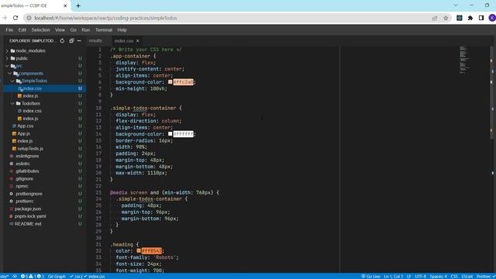Close the index.css editor tab
Viewport: 496px width, 279px height.
(138, 41)
